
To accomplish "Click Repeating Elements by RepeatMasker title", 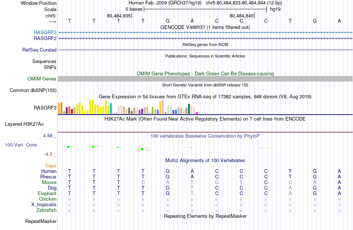I will tap(205, 216).
